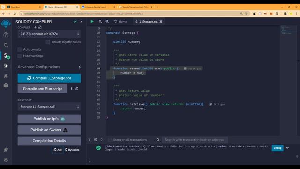
Task: Open the Settings gear in sidebar
Action: pyautogui.click(x=6, y=160)
